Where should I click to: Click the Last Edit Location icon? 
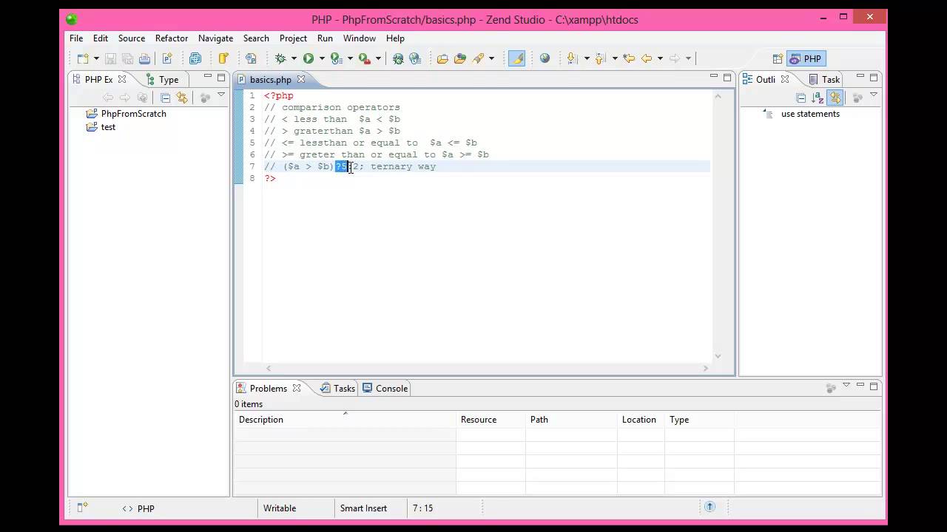tap(629, 58)
